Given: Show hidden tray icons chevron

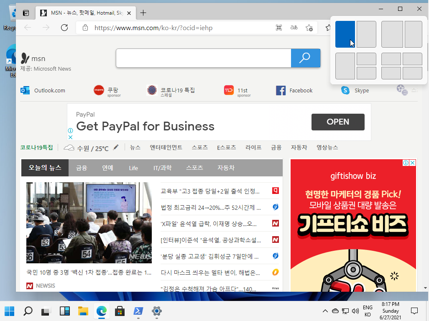Looking at the screenshot, I should coord(325,311).
